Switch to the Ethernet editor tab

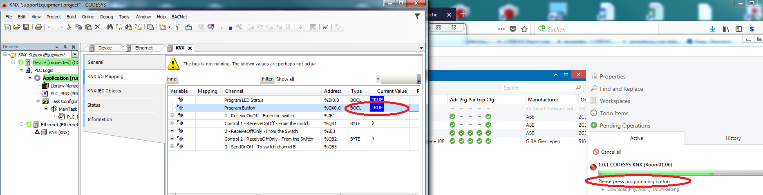click(x=143, y=48)
